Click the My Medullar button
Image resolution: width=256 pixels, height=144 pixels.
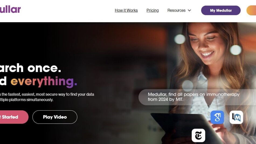point(221,11)
